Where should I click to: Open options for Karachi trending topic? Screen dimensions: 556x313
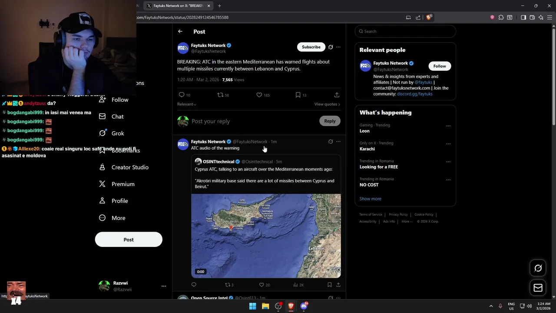tap(448, 144)
